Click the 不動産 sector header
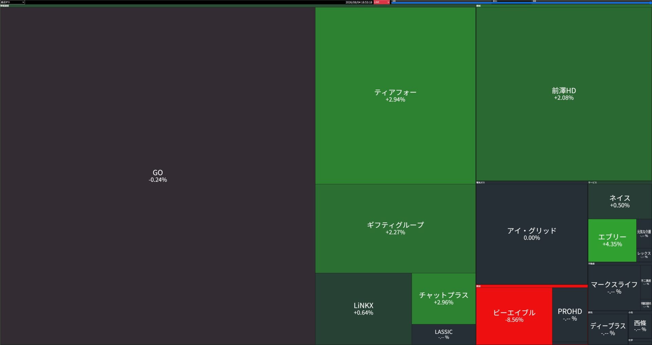652x345 pixels. click(x=620, y=263)
